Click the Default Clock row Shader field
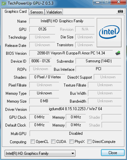The image size is (127, 160). tap(111, 125)
